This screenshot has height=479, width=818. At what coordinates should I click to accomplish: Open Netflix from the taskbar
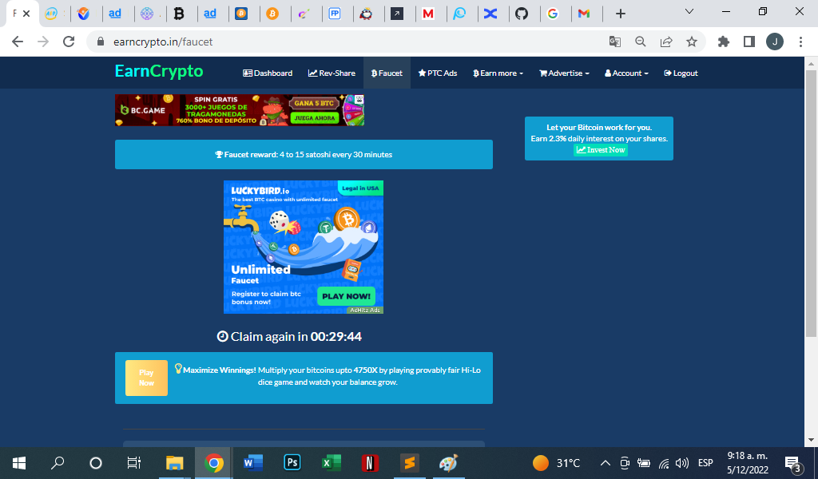pos(370,463)
